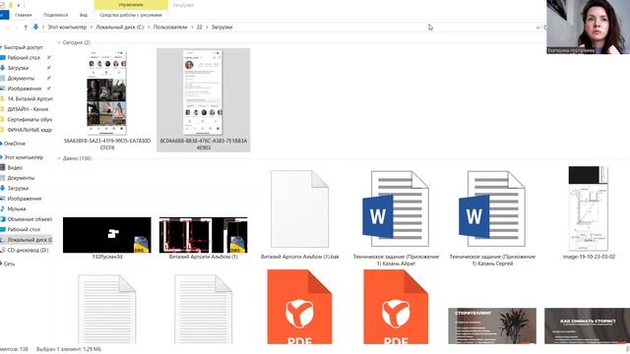Viewport: 630px width, 354px height.
Task: Open Видео under Этот компьютер
Action: (x=15, y=168)
